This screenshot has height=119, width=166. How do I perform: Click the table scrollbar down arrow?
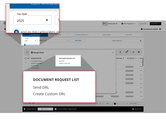pos(143,99)
